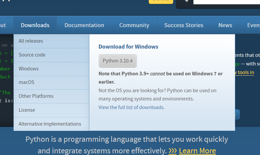Focus the search input field at top

click(227, 2)
